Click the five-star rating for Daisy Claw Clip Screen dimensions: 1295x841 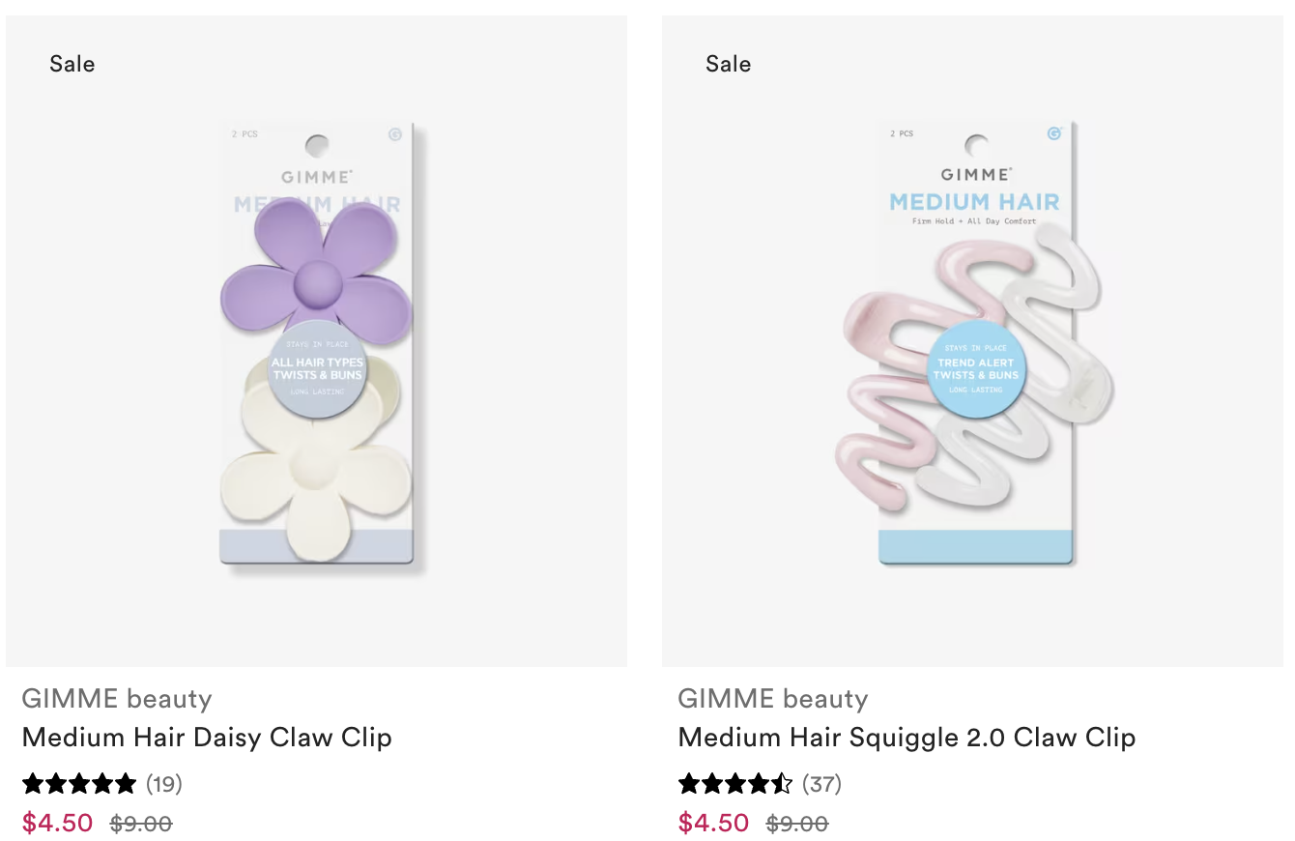79,783
